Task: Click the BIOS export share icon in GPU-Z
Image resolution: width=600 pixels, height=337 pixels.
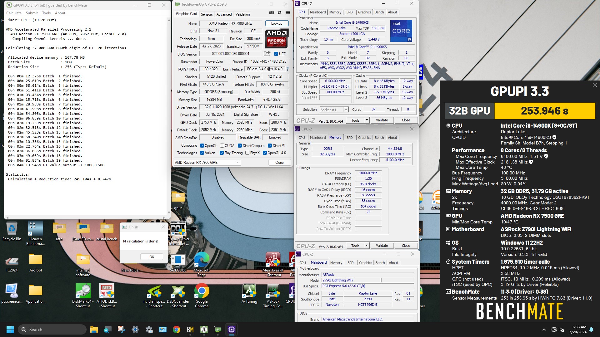Action: pos(267,54)
